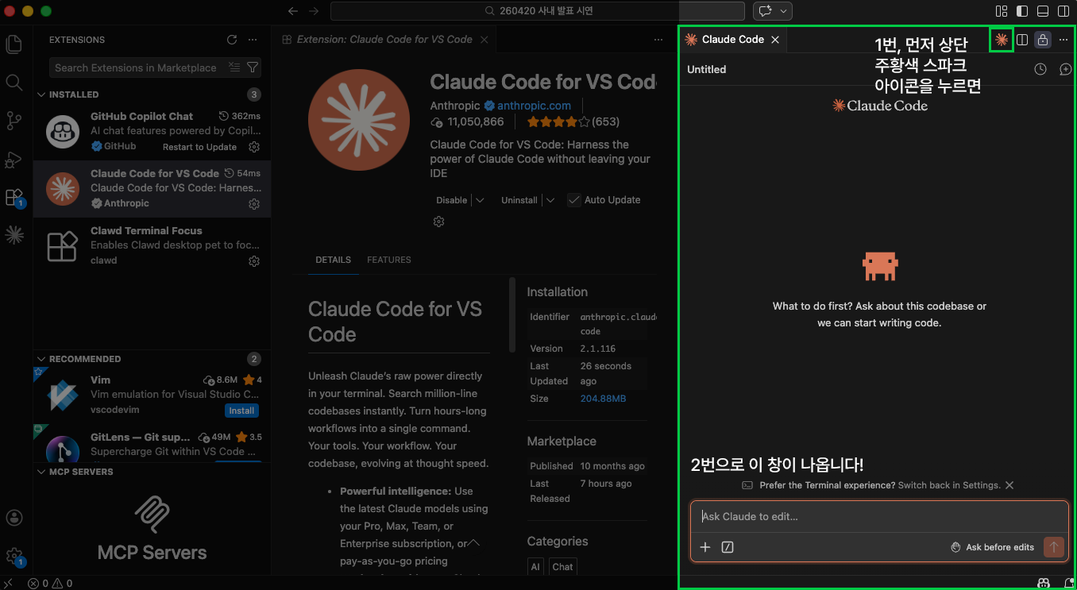
Task: Open the 204.88MB size link
Action: tap(603, 399)
